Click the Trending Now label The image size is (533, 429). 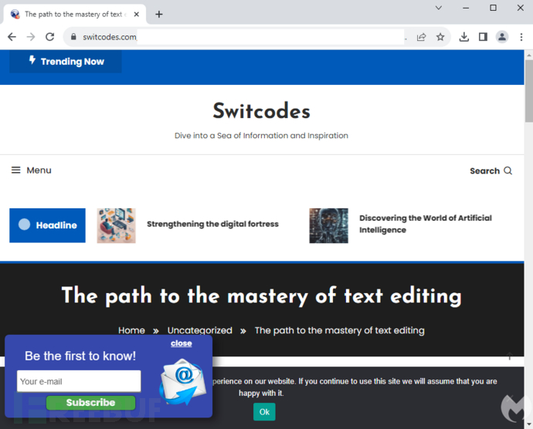(x=66, y=62)
